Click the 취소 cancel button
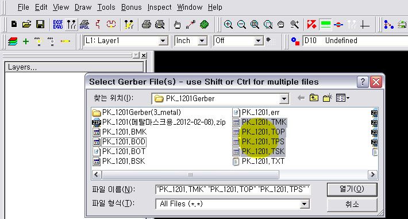 352,205
